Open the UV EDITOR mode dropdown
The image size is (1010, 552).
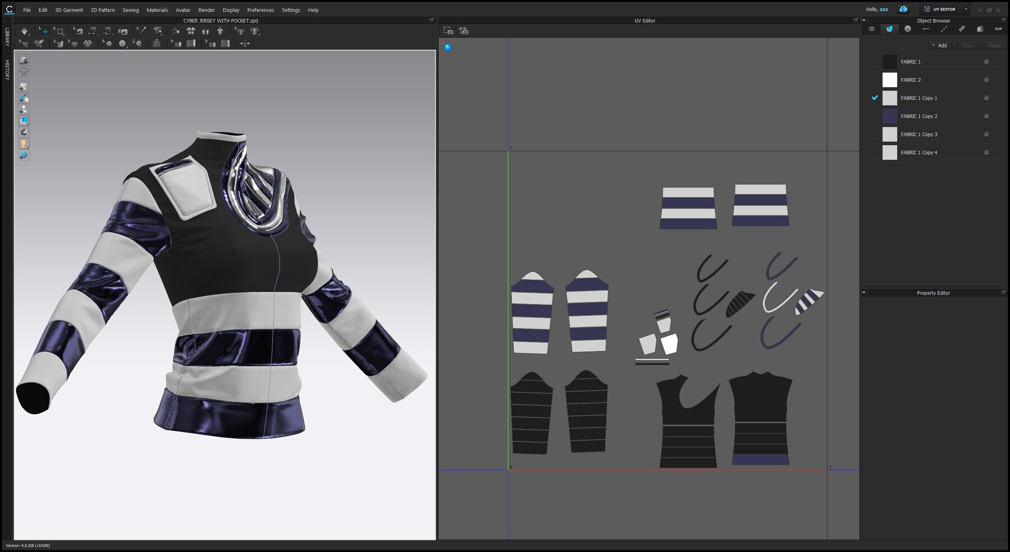(x=966, y=10)
